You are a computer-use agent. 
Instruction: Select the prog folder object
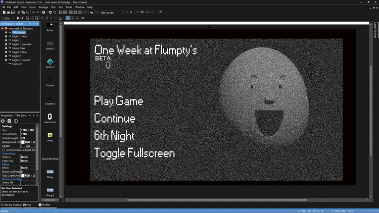(50, 135)
